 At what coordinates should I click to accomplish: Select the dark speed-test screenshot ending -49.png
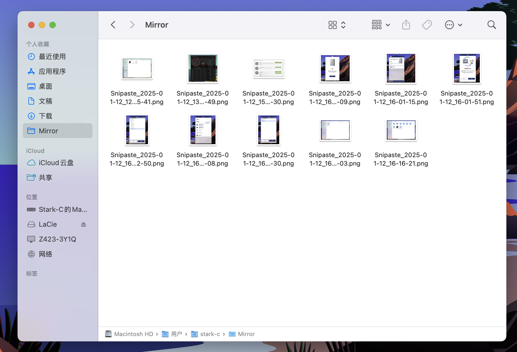(x=203, y=68)
